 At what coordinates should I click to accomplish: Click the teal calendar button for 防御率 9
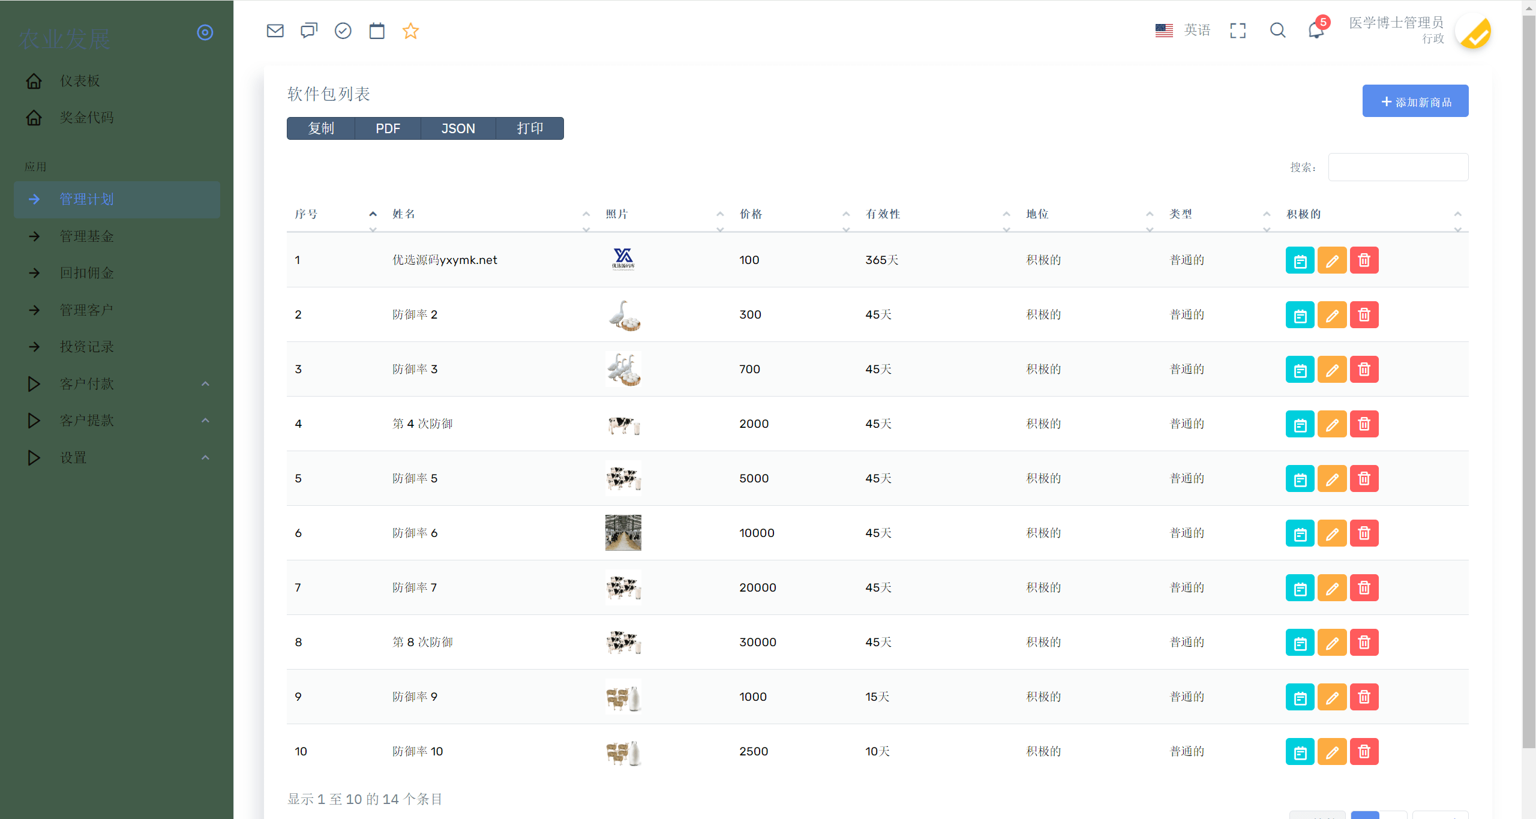pos(1300,697)
